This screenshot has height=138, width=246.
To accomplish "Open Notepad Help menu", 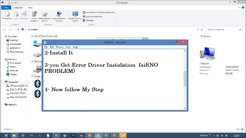I will pyautogui.click(x=75, y=47).
